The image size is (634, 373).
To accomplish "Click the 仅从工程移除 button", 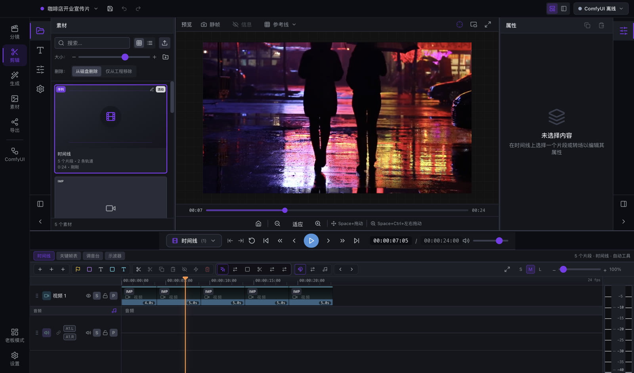I will [x=118, y=71].
